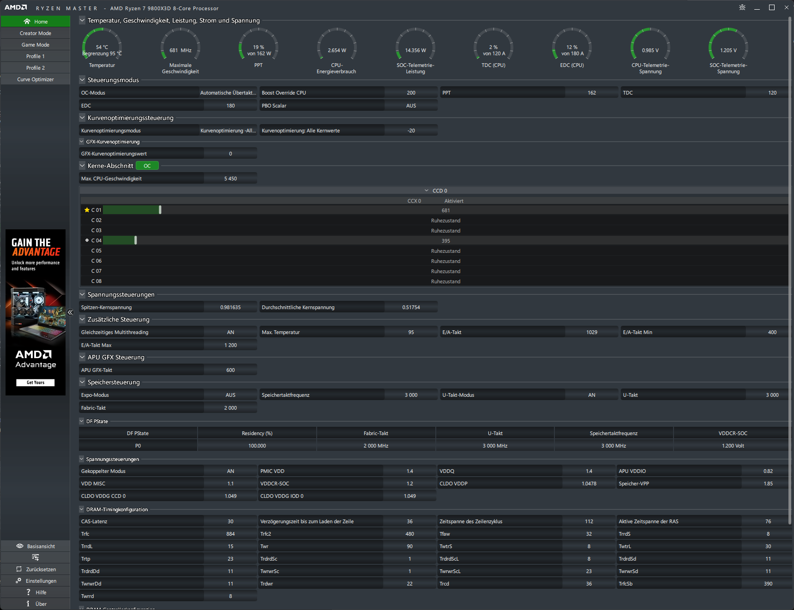Go to the Home view
Screen dimensions: 794x610
click(x=36, y=22)
